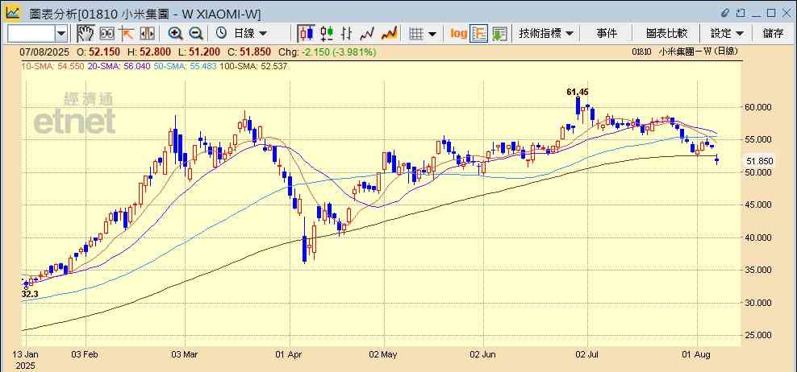Click the binoculars view tool icon

click(x=106, y=34)
